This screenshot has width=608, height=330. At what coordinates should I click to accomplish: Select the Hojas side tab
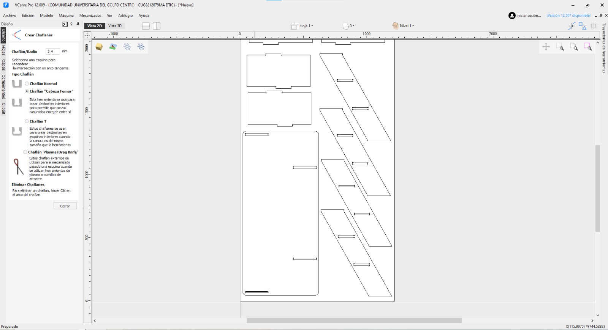[x=3, y=50]
